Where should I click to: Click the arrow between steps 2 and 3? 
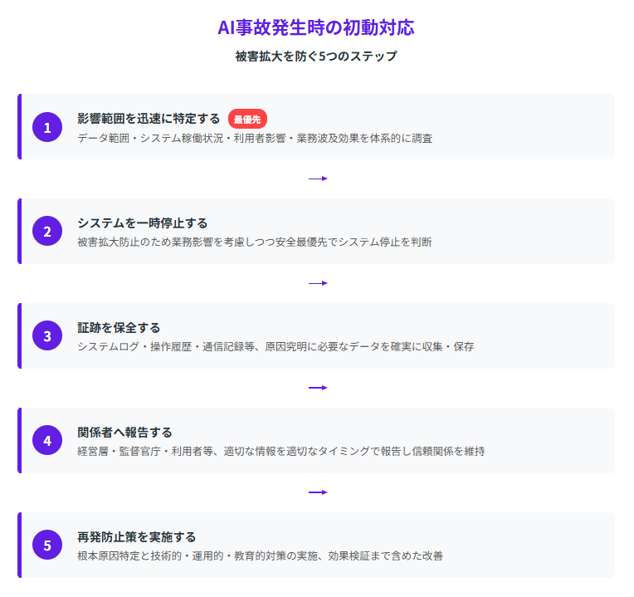(x=317, y=283)
